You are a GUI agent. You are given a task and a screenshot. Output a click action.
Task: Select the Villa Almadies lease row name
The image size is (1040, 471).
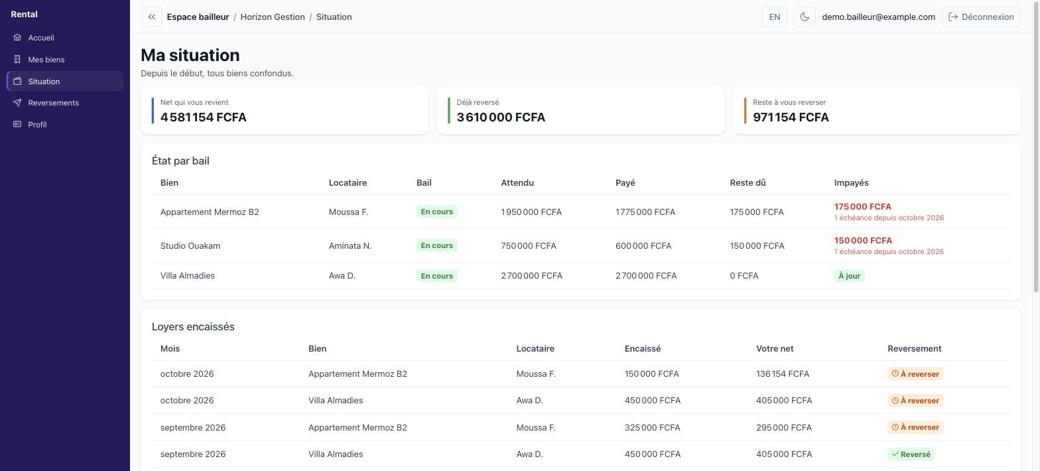(188, 276)
